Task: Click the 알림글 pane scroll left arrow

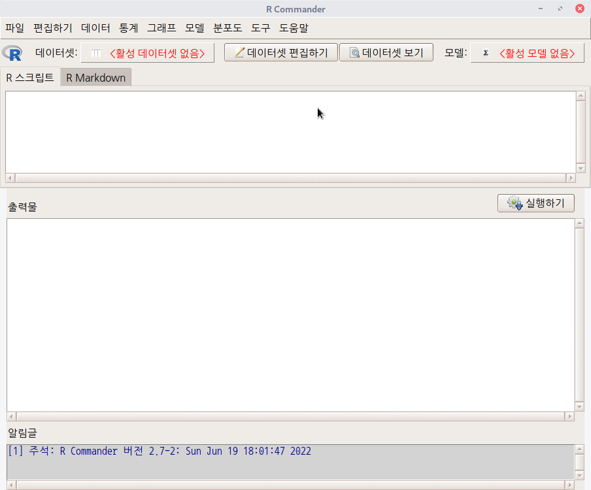Action: click(11, 485)
